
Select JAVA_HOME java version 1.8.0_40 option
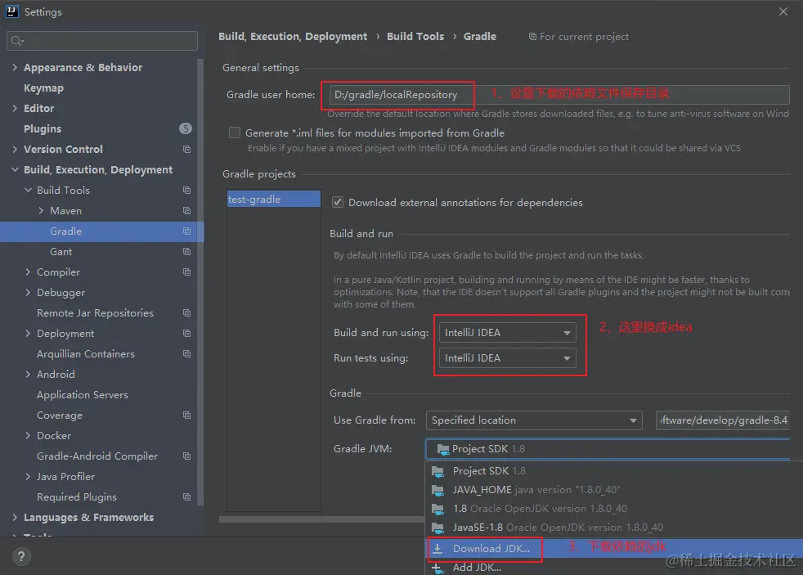point(614,490)
